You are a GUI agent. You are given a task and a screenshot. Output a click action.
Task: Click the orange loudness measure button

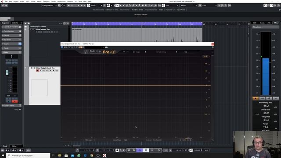coord(256,98)
